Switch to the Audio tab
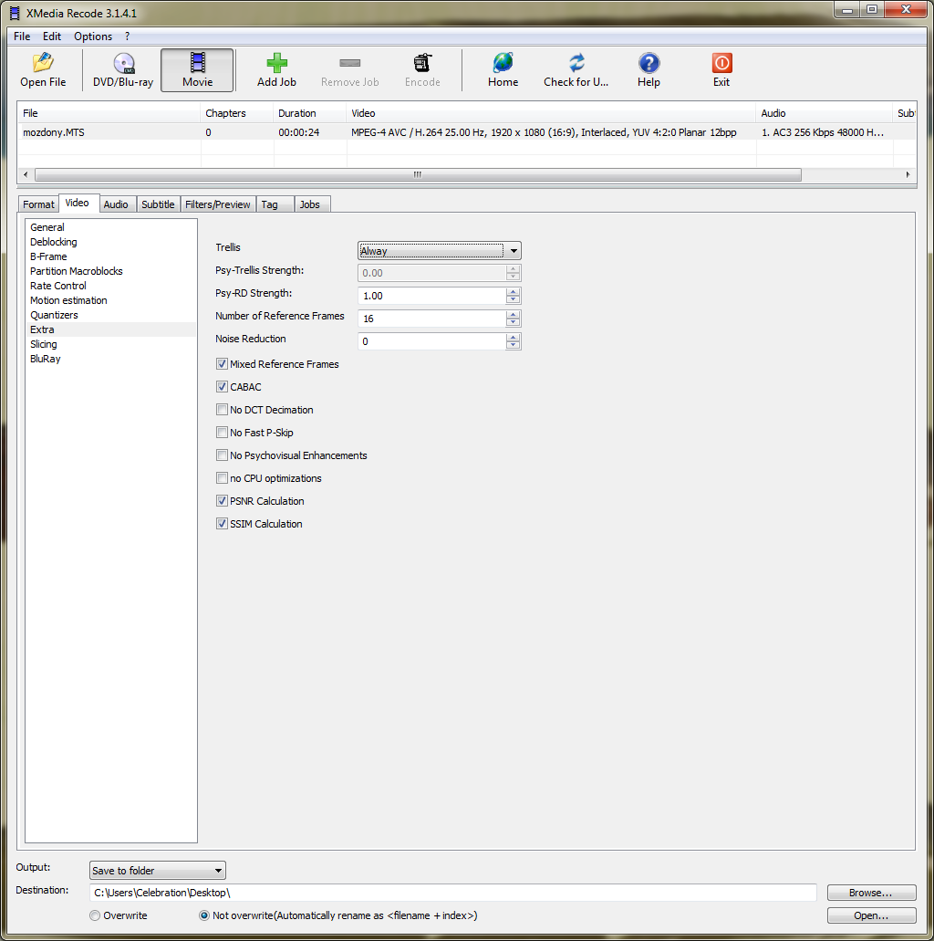The image size is (934, 941). [116, 204]
